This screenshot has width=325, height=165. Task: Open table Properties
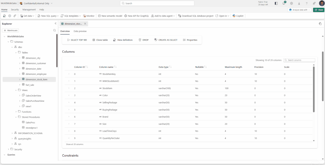(190, 40)
